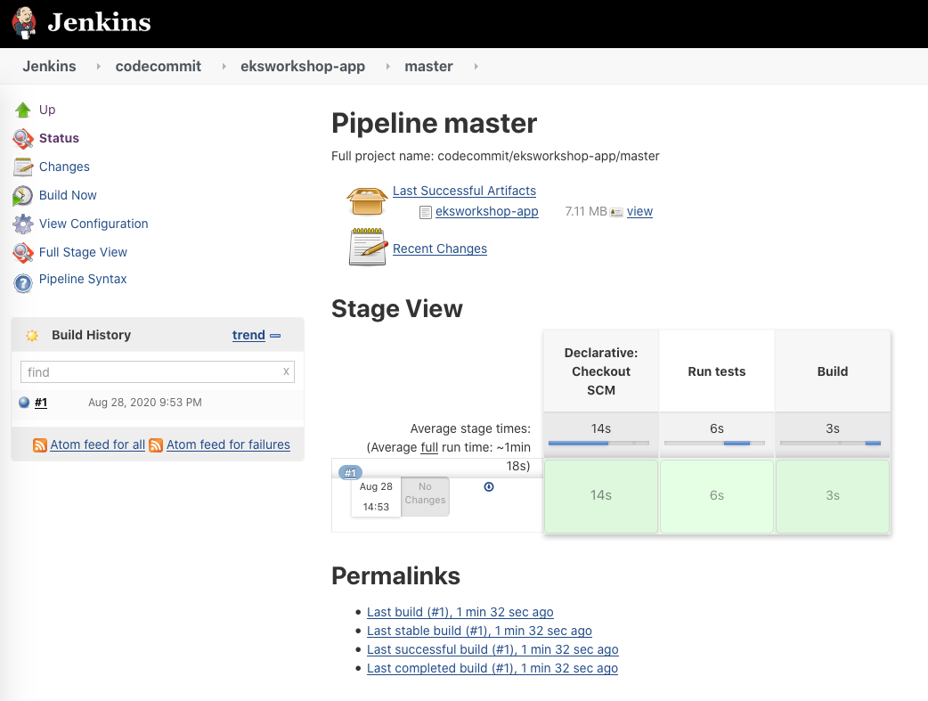
Task: Open the breadcrumb dropdown after master
Action: [476, 66]
